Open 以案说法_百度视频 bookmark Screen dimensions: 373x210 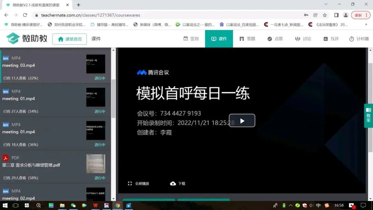239,25
